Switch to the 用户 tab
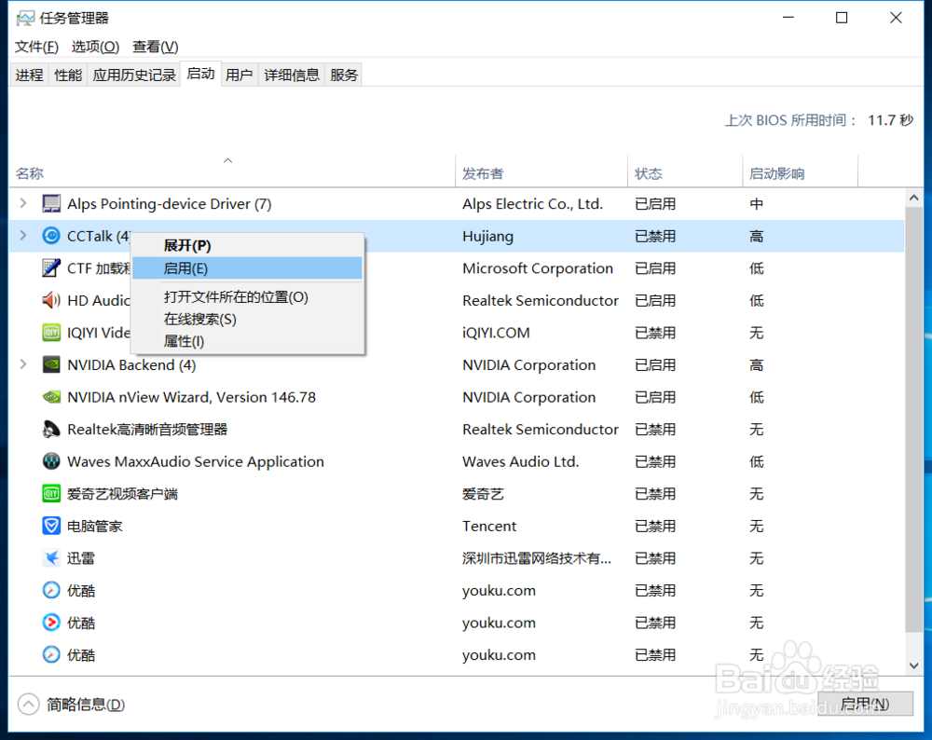This screenshot has width=932, height=740. (240, 75)
